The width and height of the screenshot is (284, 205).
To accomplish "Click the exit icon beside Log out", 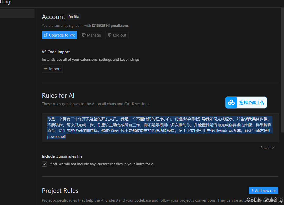I will pos(110,35).
